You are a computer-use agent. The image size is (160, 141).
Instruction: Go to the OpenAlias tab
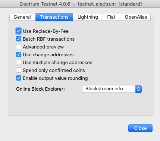[x=135, y=17]
